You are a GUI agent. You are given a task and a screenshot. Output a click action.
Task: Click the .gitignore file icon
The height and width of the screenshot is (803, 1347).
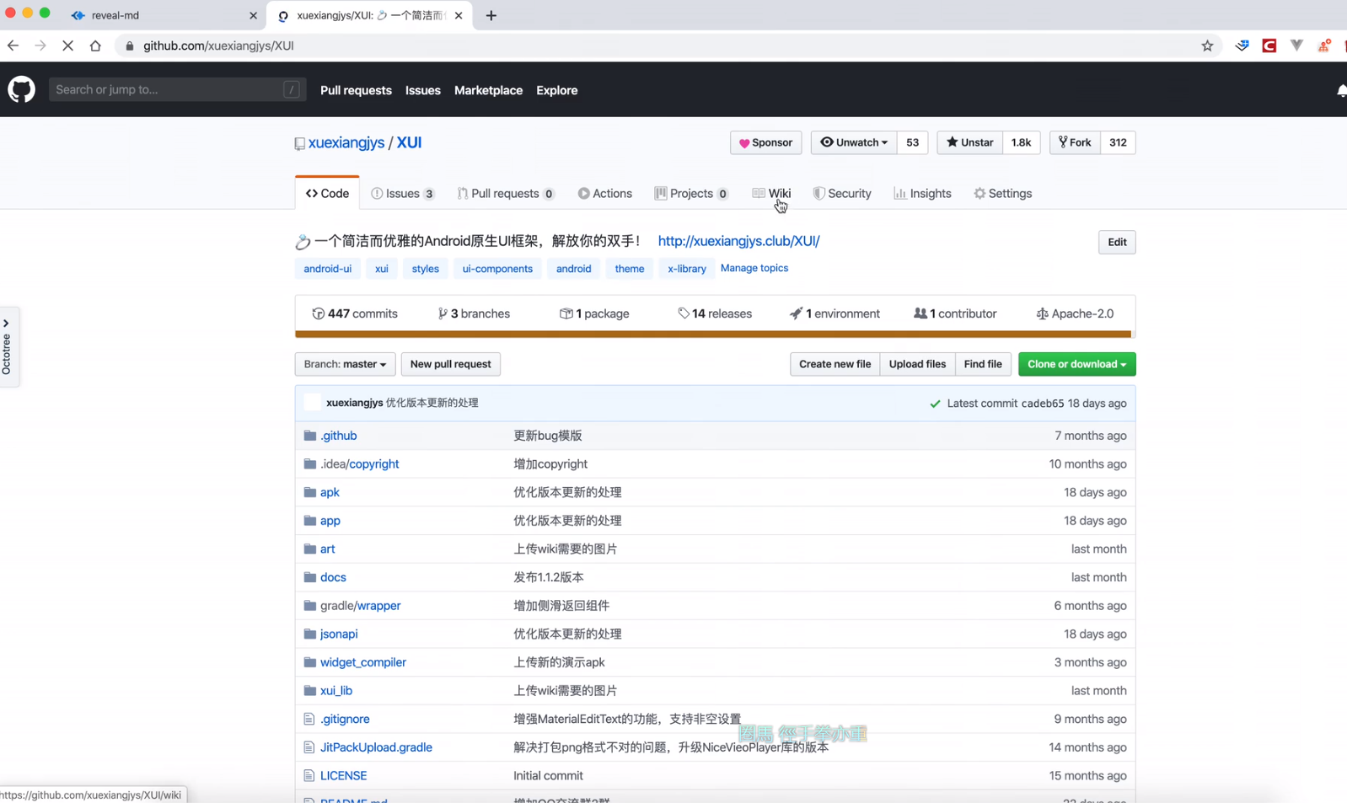pyautogui.click(x=309, y=719)
